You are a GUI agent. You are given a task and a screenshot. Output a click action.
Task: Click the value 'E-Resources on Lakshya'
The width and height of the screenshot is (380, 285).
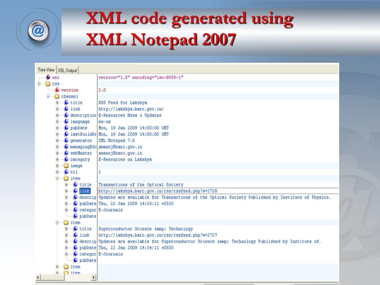click(125, 160)
